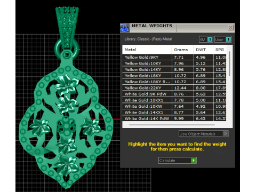Sort by the DWT column header
This screenshot has height=192, width=256.
coord(203,50)
